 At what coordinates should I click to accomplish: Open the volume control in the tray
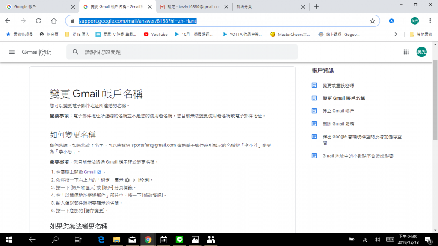pyautogui.click(x=377, y=240)
